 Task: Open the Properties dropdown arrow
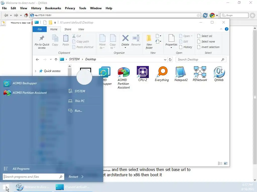tap(171, 48)
